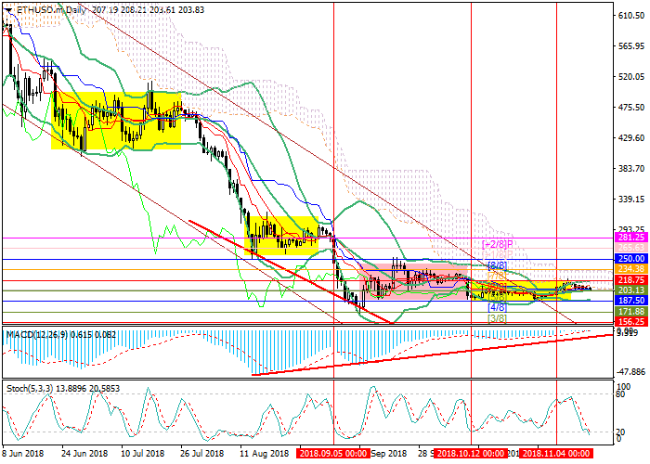
Task: Click the 203.13 current price label
Action: (630, 290)
